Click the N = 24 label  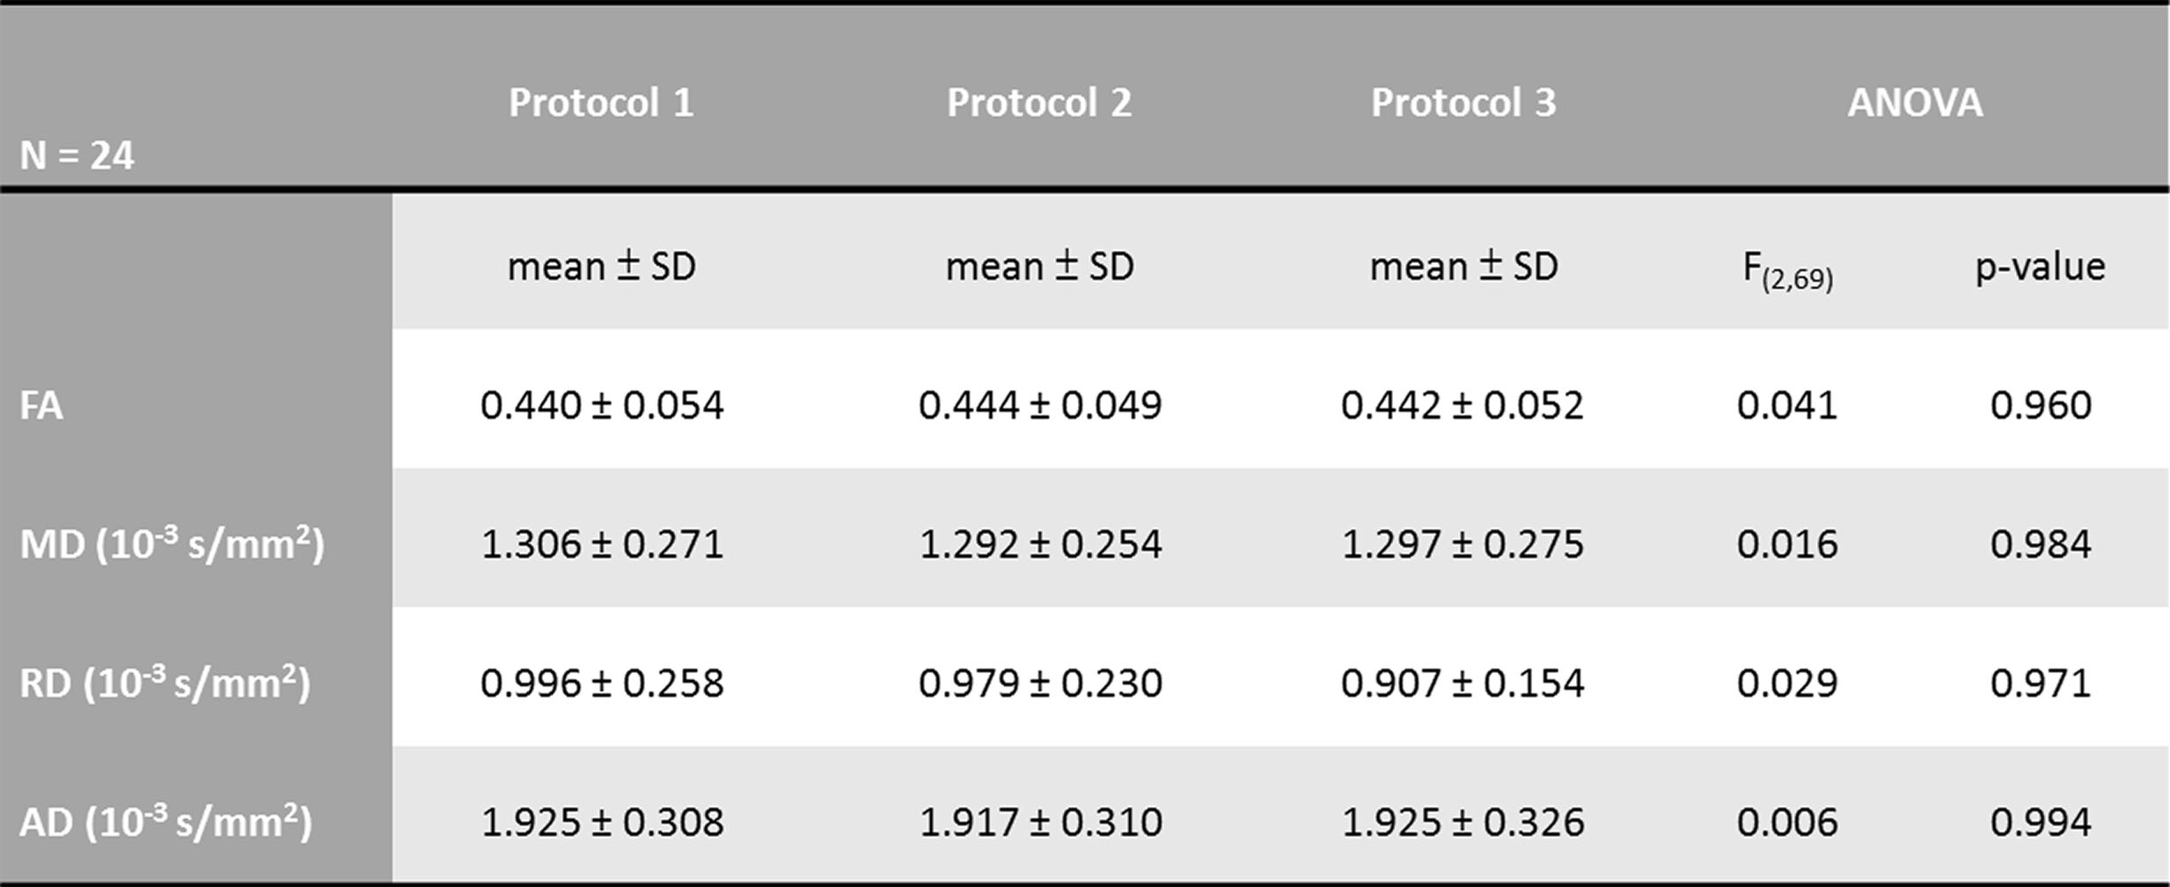pos(77,156)
